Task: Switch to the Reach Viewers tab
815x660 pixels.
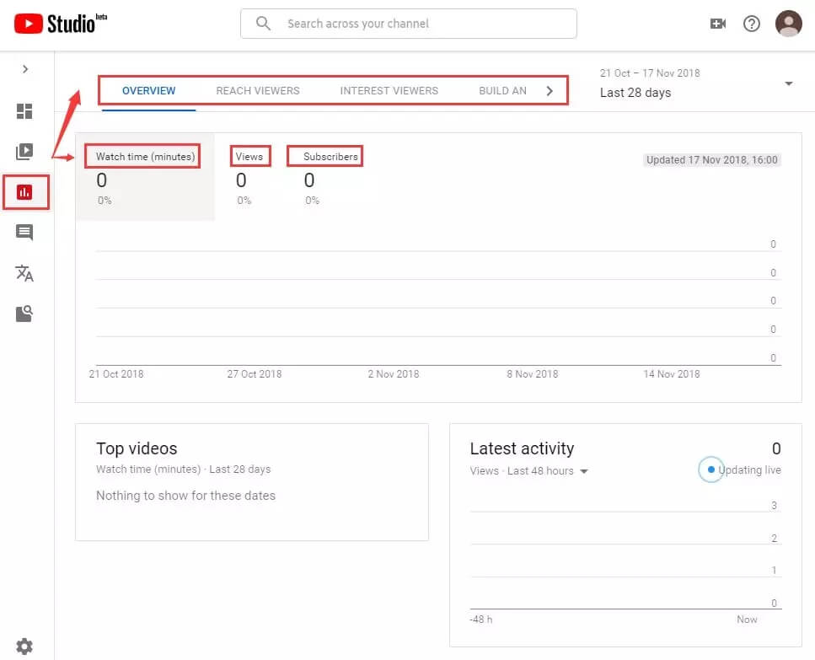Action: (x=257, y=90)
